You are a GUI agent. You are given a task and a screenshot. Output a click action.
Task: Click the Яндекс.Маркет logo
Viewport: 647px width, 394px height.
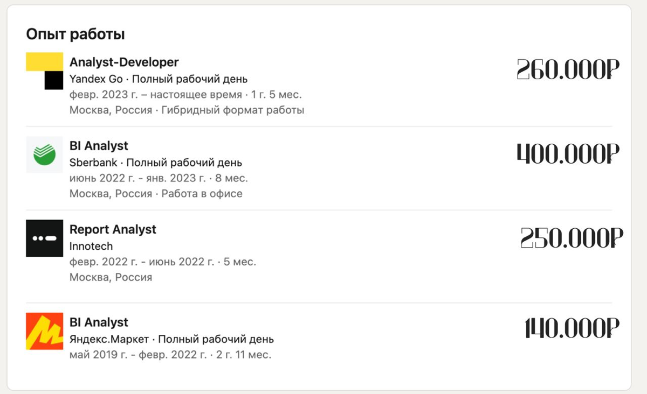[x=45, y=331]
